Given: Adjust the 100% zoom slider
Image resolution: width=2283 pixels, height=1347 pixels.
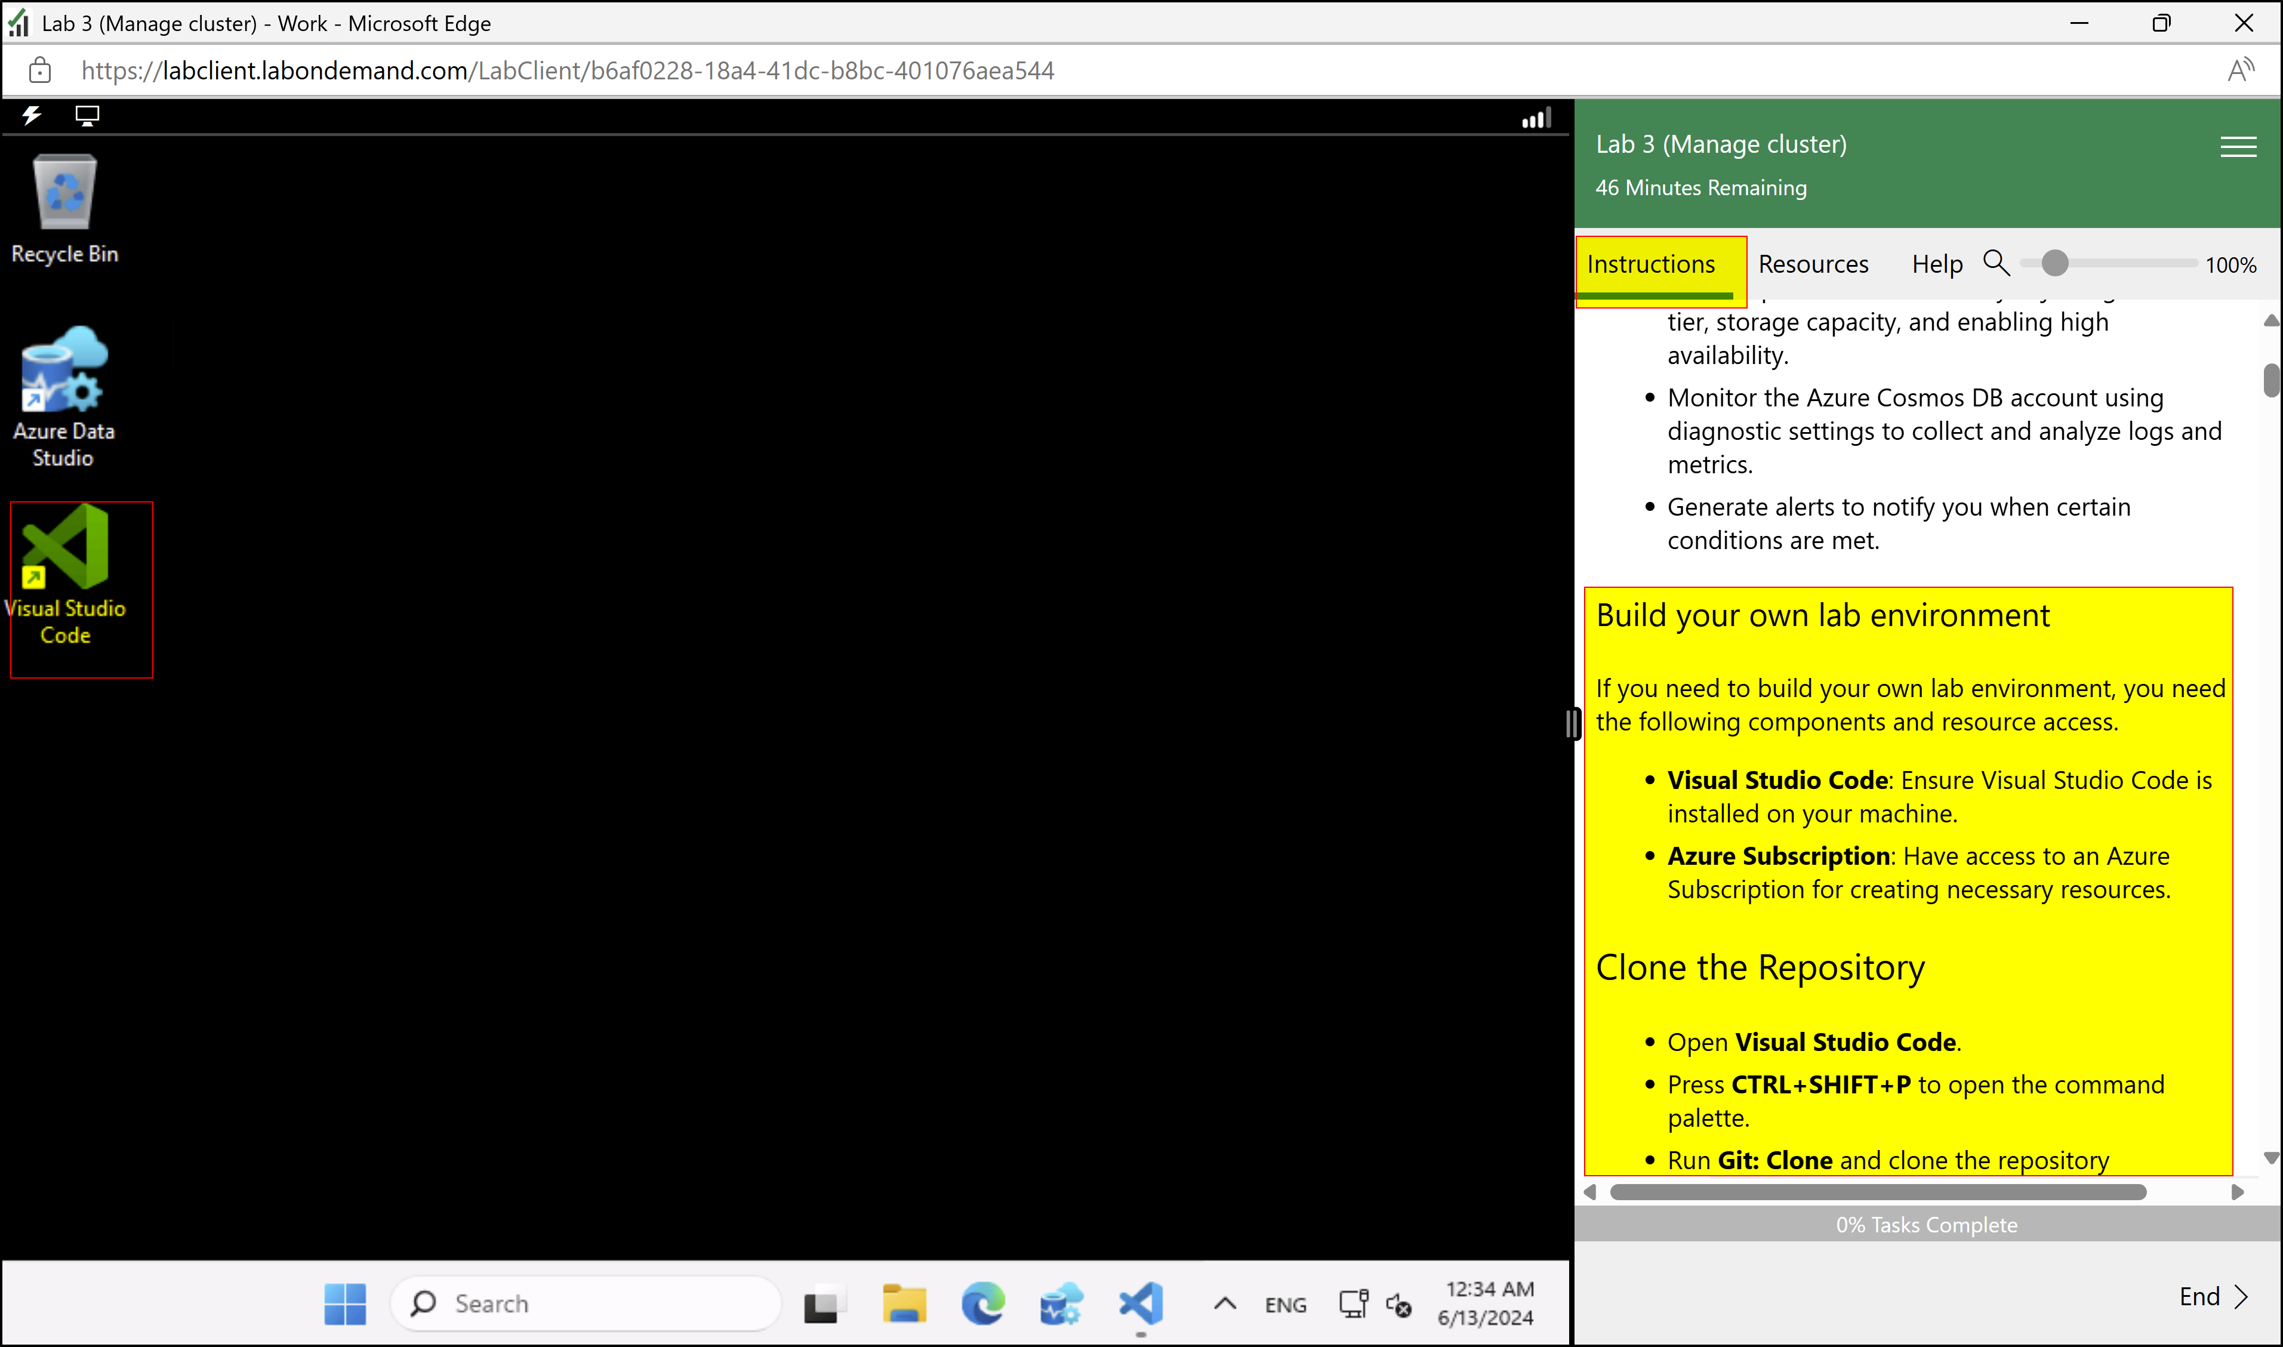Looking at the screenshot, I should pyautogui.click(x=2055, y=263).
